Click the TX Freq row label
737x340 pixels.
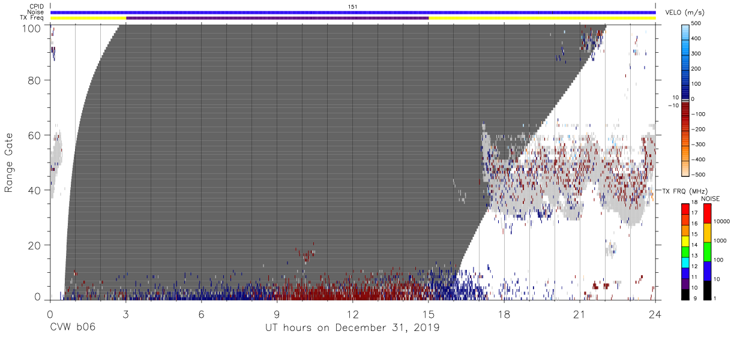point(32,17)
